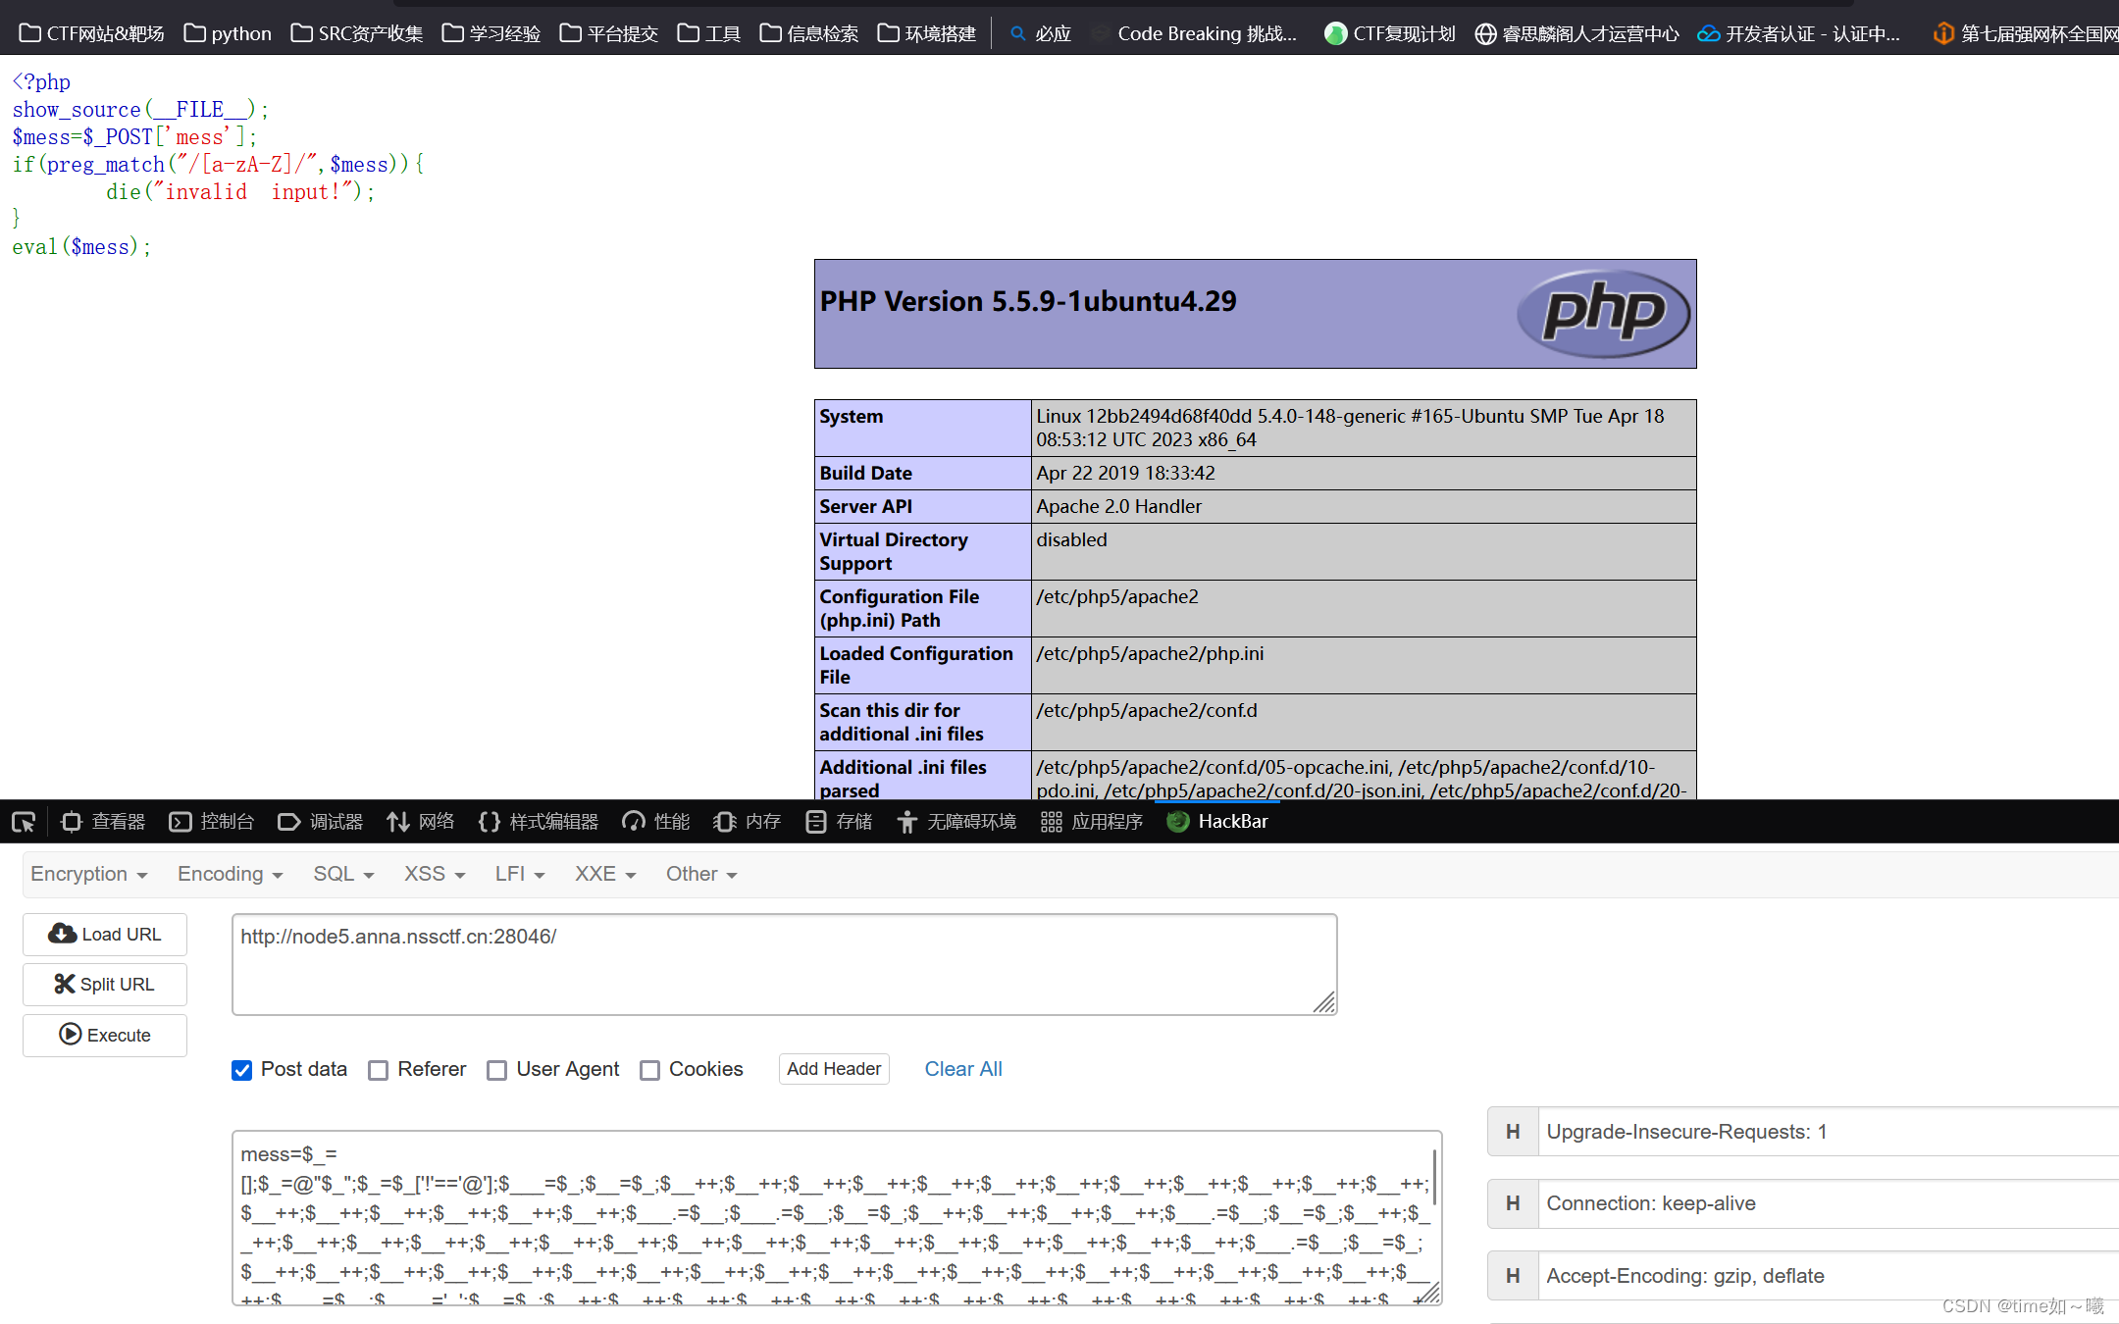2119x1324 pixels.
Task: Open the 第七届强网杯 bookmark
Action: pyautogui.click(x=2025, y=33)
